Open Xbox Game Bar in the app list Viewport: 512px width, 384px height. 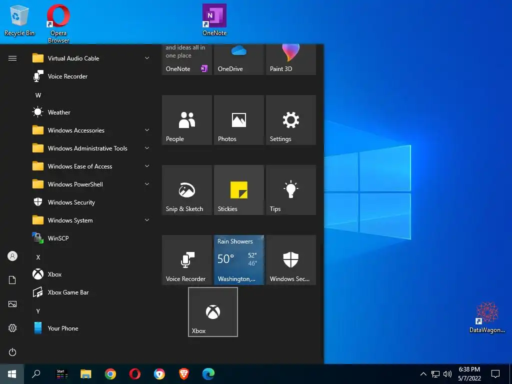[91, 292]
